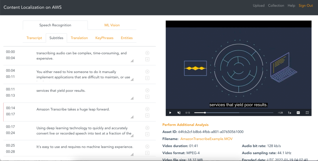Open the KeyPhrases tab
Viewport: 318px width, 161px height.
click(x=104, y=38)
